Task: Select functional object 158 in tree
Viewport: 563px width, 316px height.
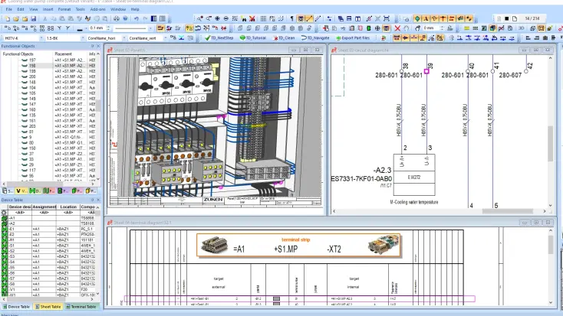Action: 32,66
